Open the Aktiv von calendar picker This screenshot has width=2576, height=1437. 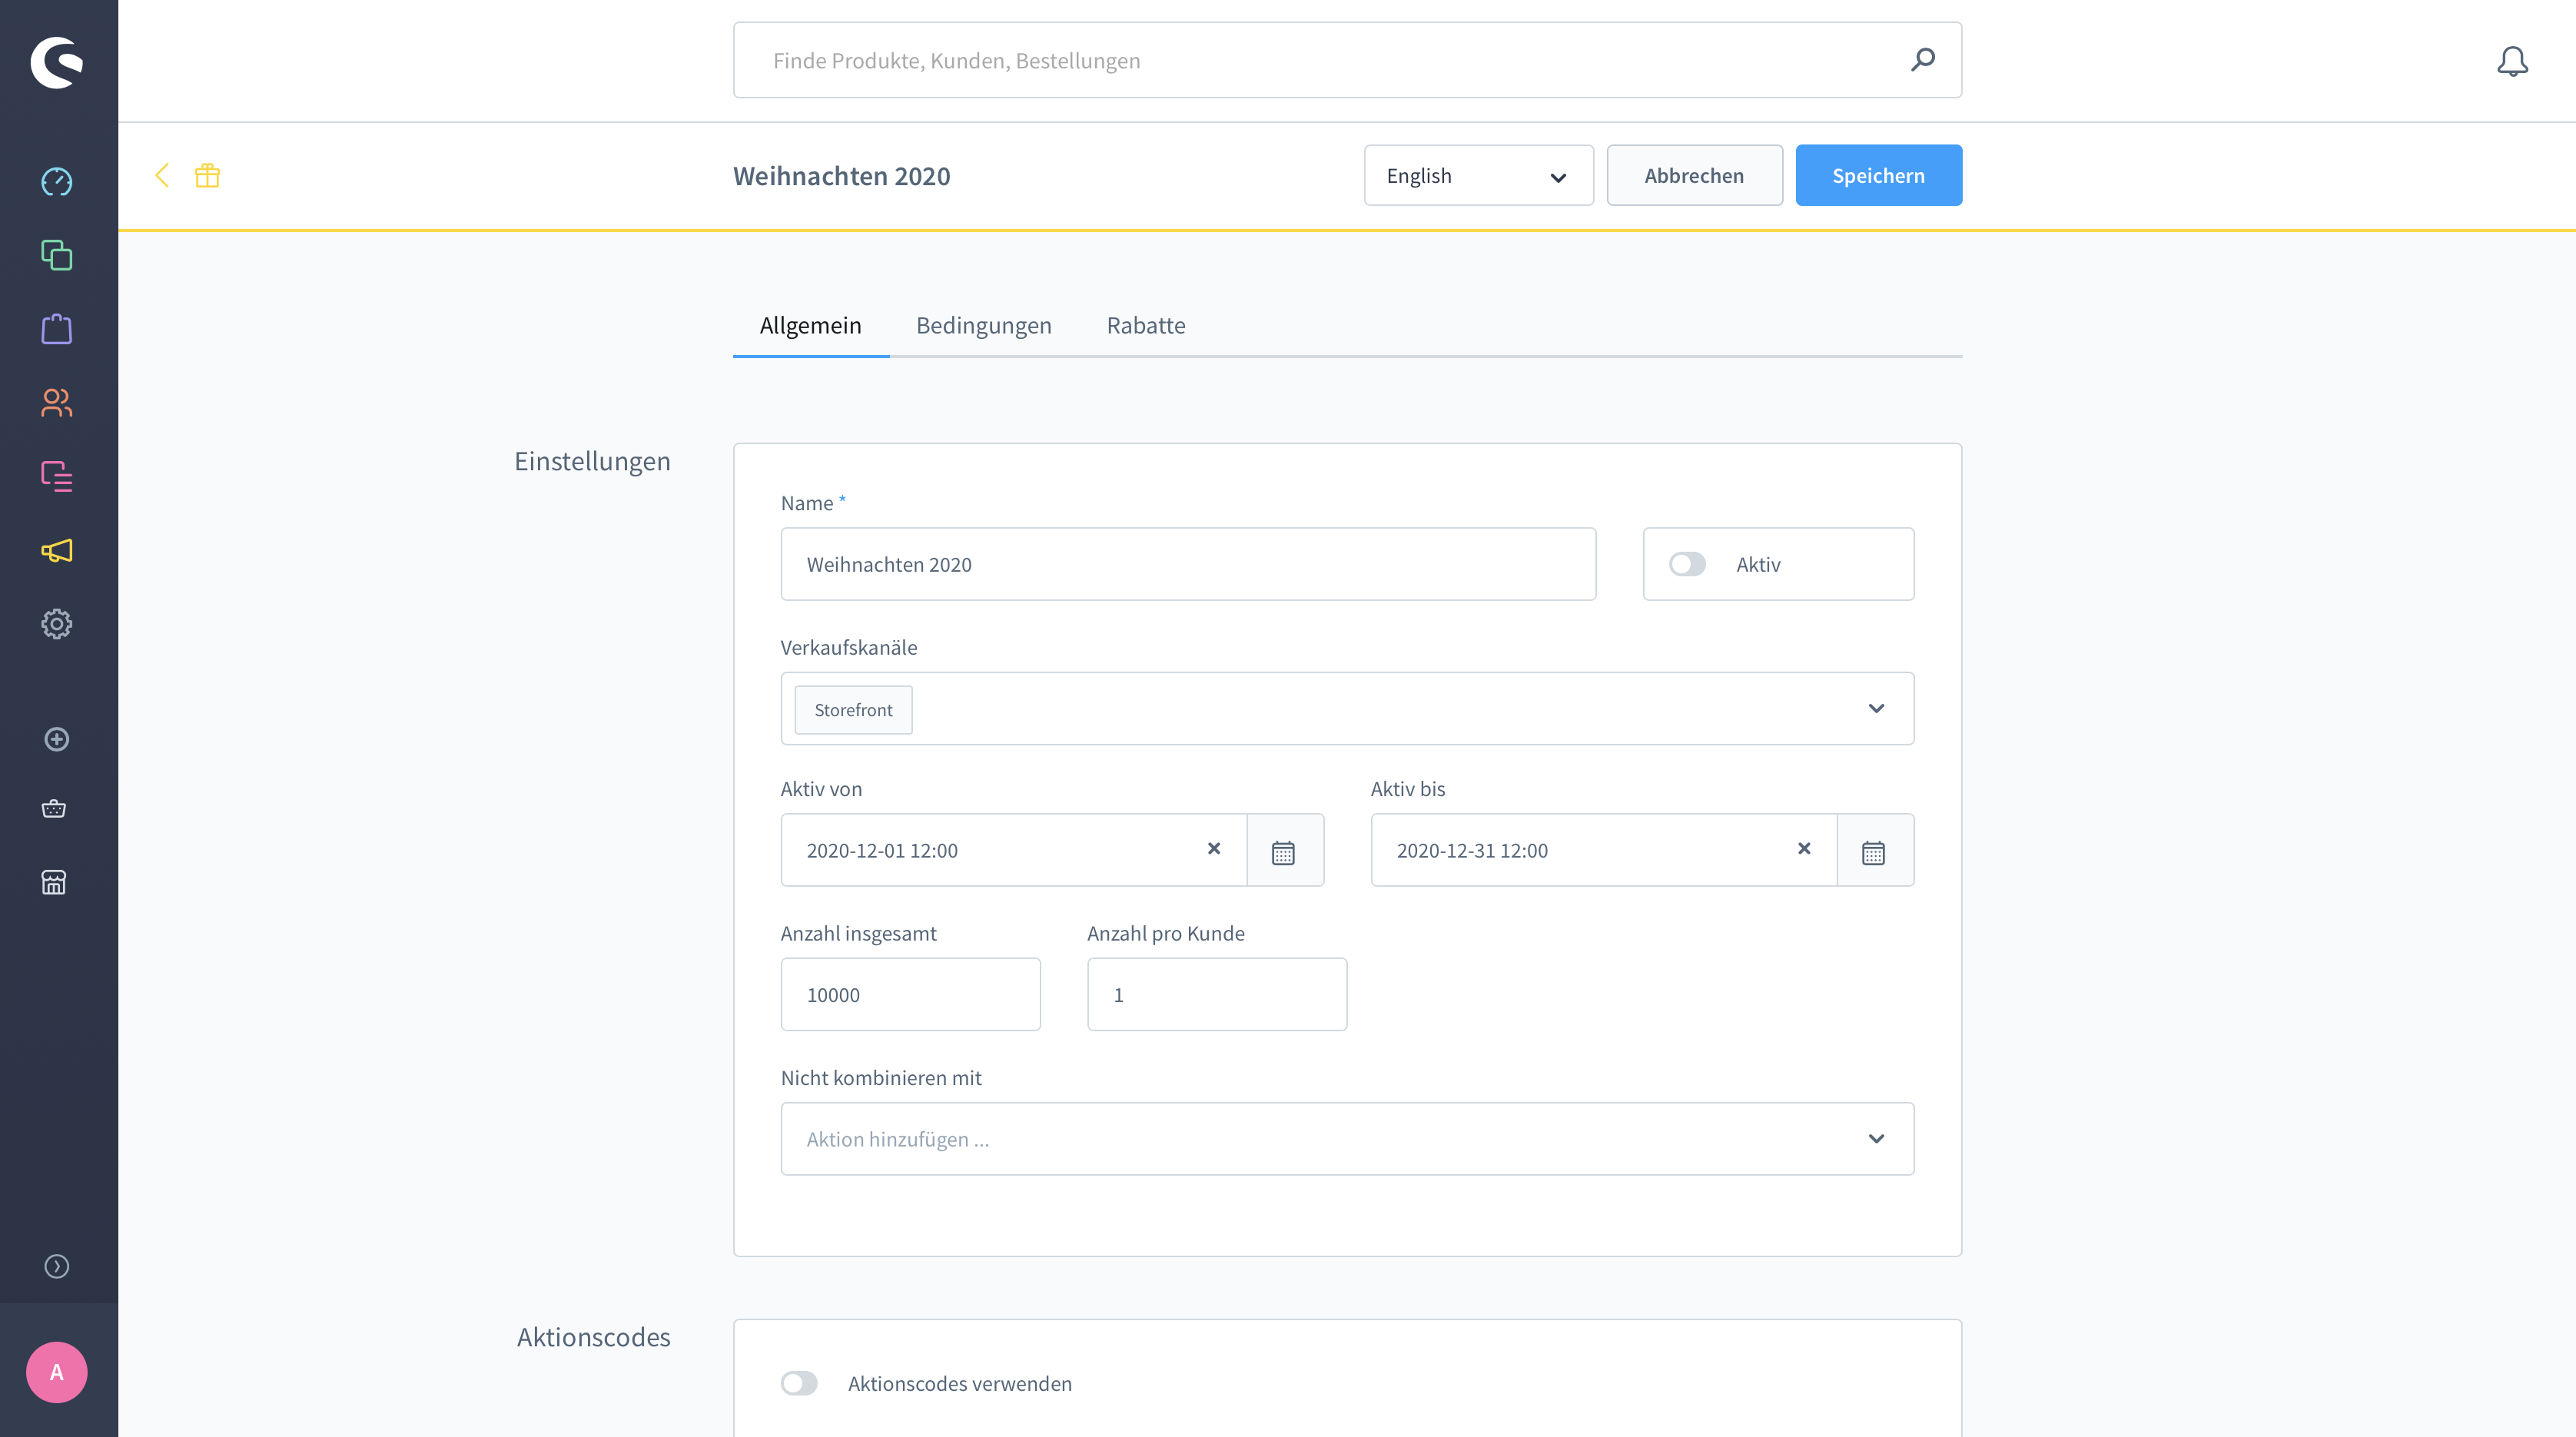[1284, 851]
